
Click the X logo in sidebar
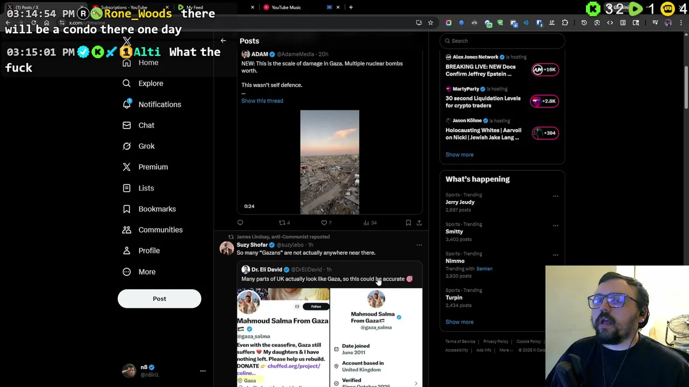[127, 41]
